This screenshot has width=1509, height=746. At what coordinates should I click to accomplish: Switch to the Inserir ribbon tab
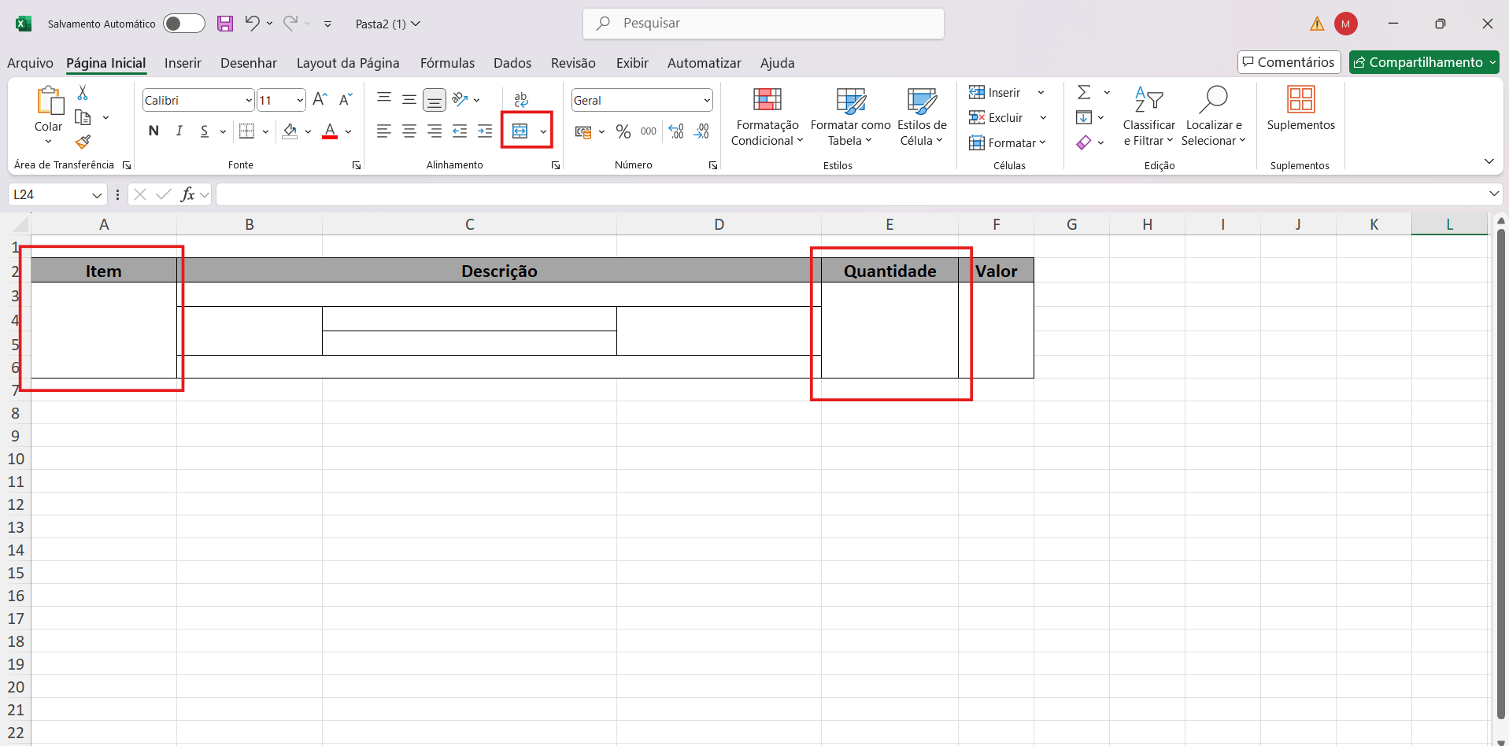pos(183,63)
